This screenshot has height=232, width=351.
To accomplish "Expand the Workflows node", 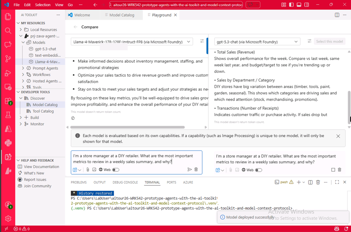I will [x=23, y=75].
